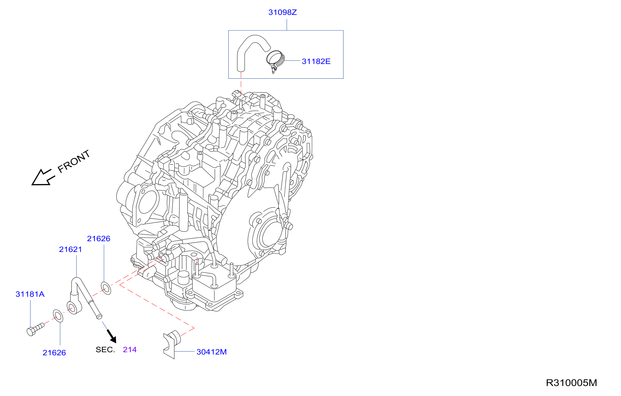Open the 30412M part number link
The height and width of the screenshot is (396, 621).
[212, 352]
